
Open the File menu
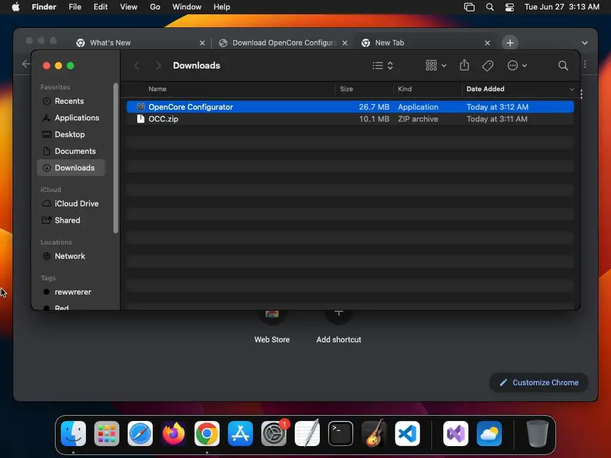click(75, 7)
